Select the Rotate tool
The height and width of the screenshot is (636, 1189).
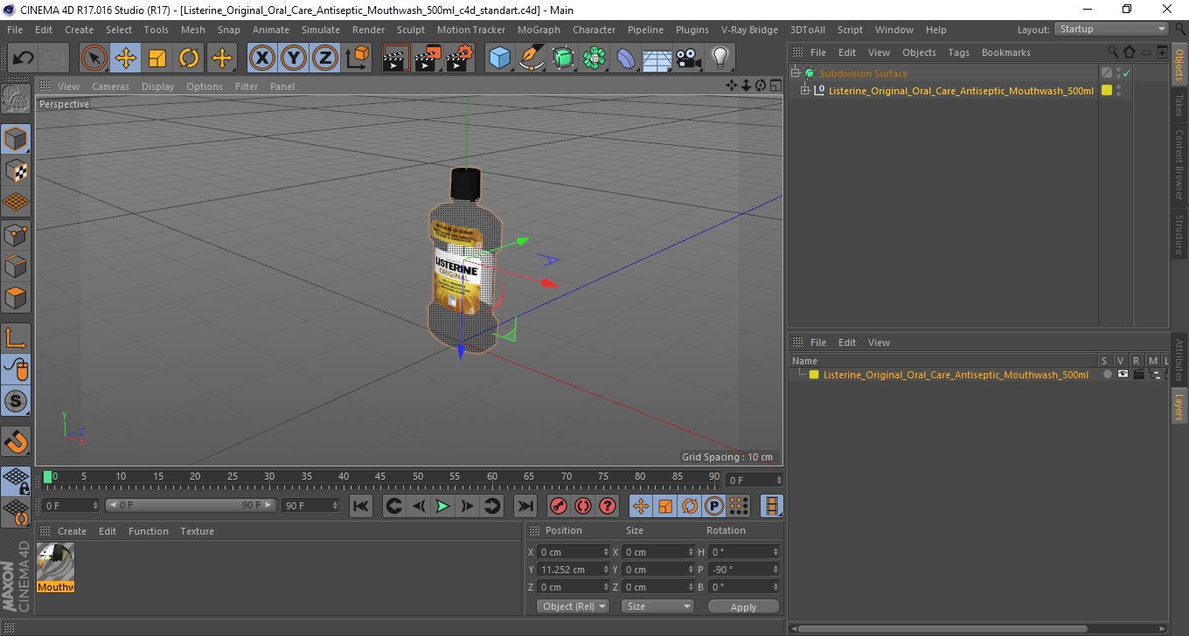[189, 59]
